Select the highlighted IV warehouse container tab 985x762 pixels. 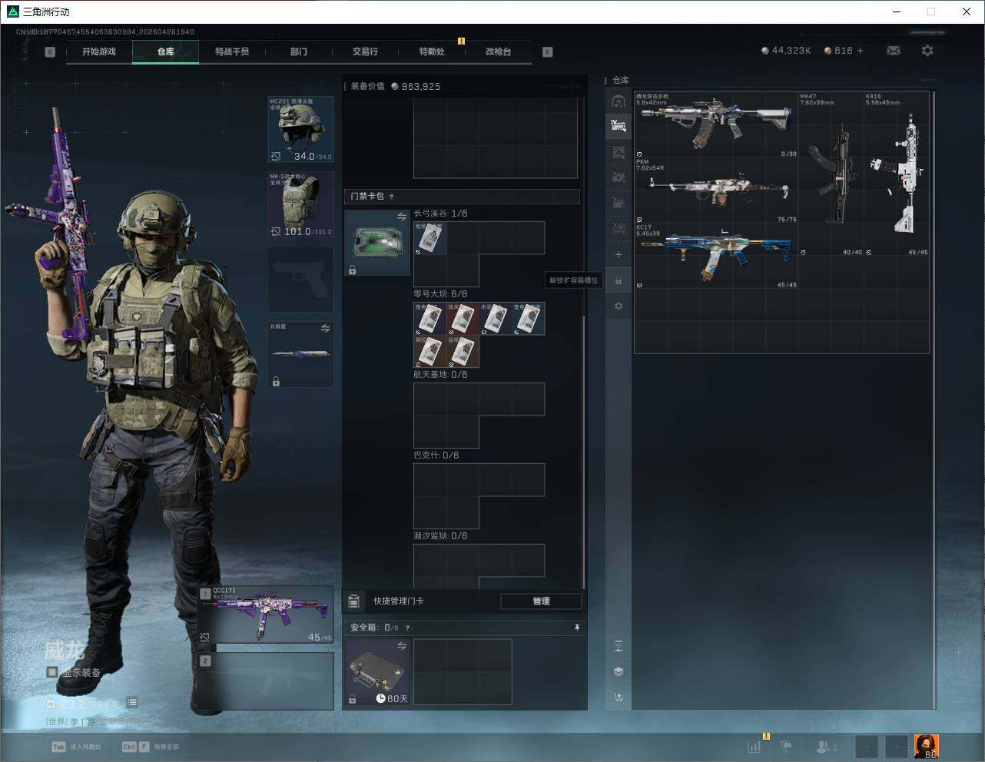619,125
